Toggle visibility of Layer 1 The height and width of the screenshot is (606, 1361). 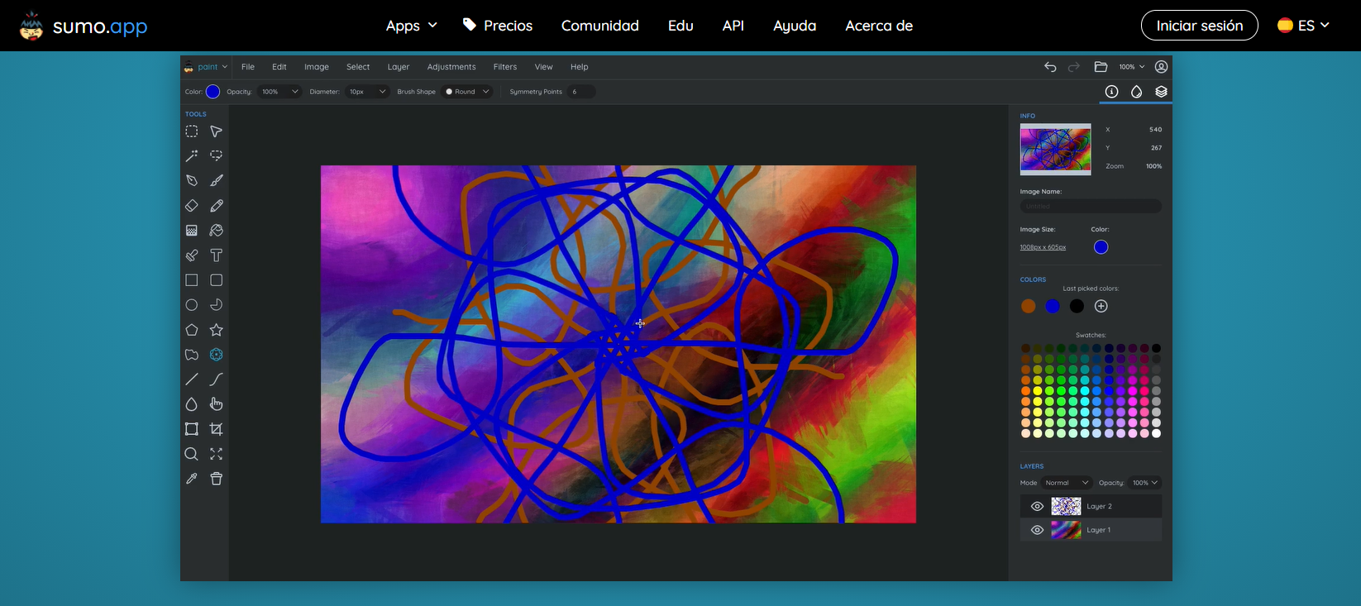(1037, 530)
